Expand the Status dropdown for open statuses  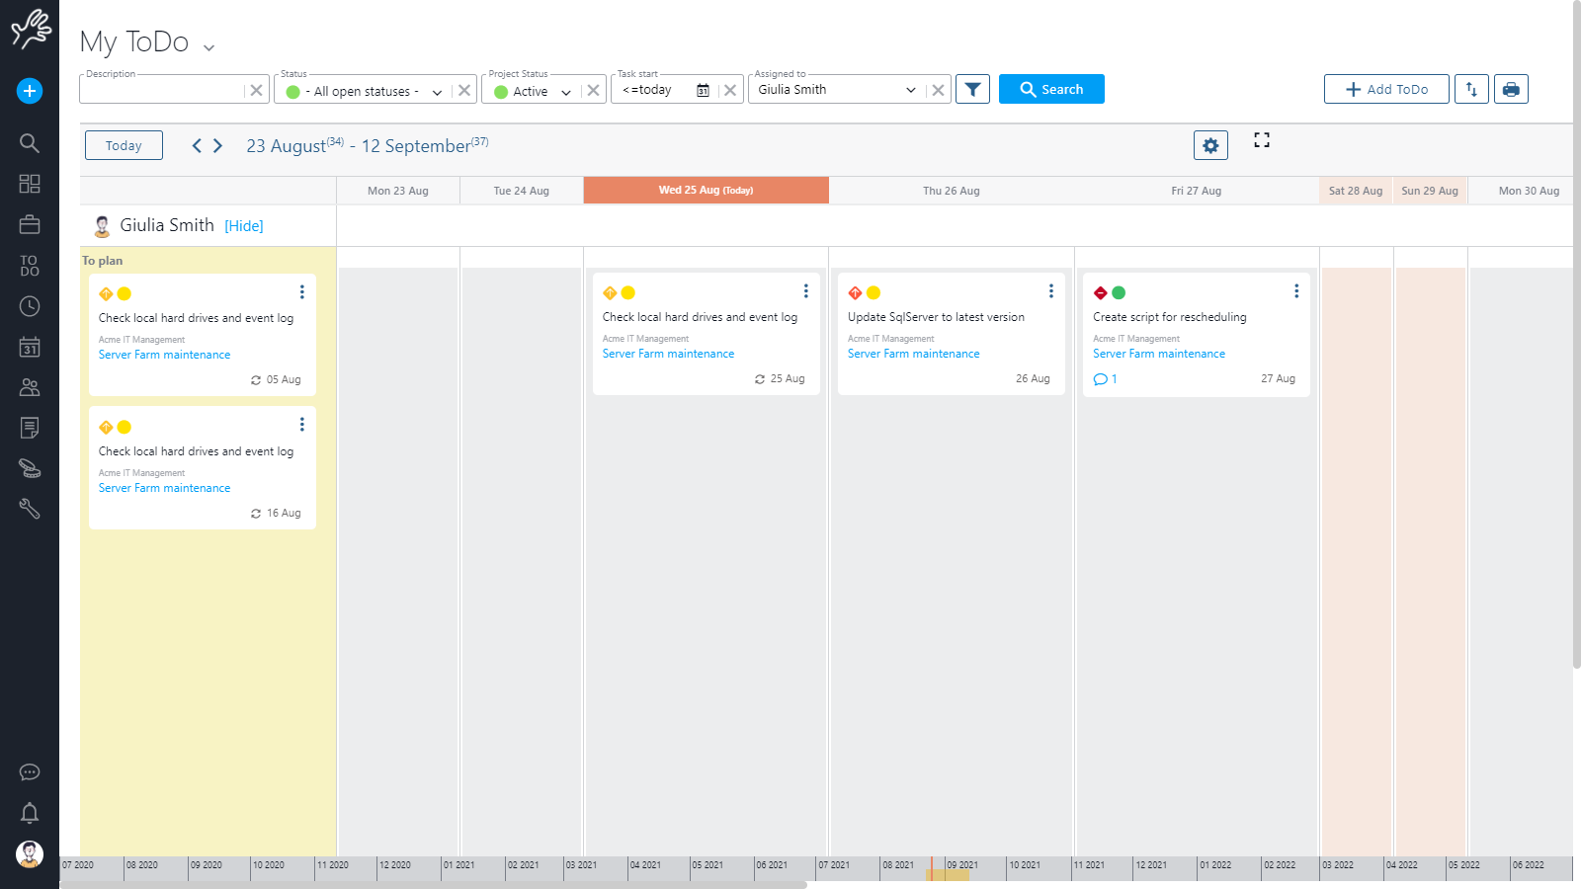pos(437,92)
